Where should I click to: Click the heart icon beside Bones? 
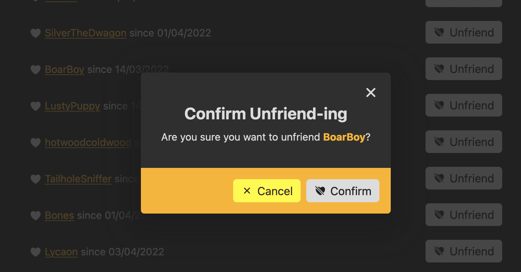point(35,215)
